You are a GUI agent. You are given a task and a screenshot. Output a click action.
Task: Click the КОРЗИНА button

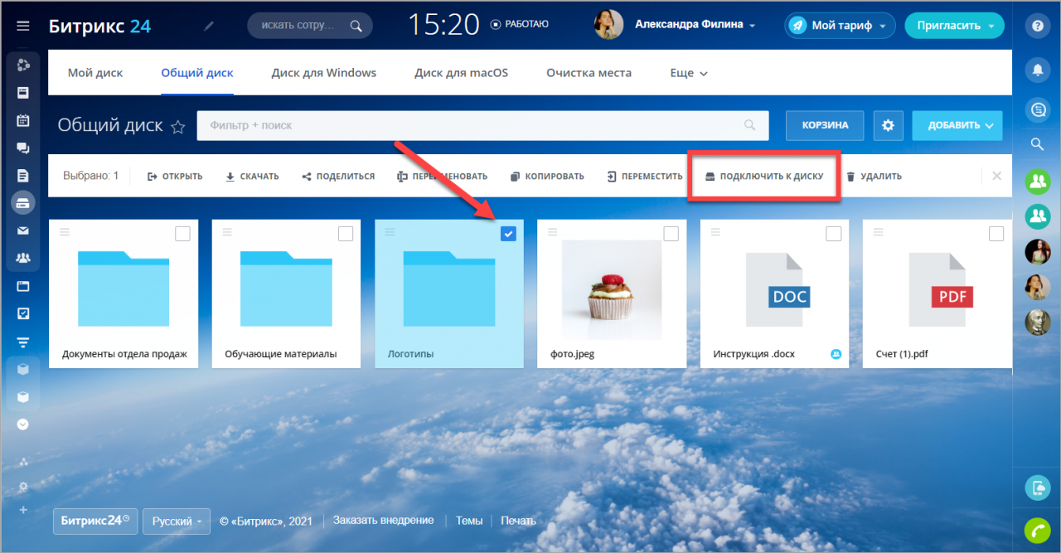click(x=825, y=125)
